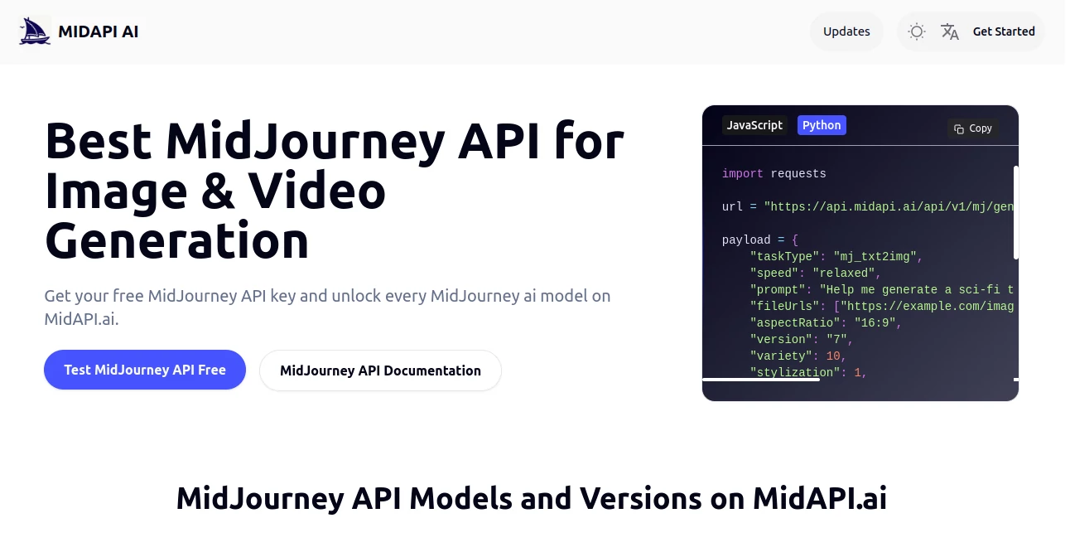Image resolution: width=1070 pixels, height=552 pixels.
Task: Toggle the site theme with the sun icon
Action: pyautogui.click(x=916, y=31)
